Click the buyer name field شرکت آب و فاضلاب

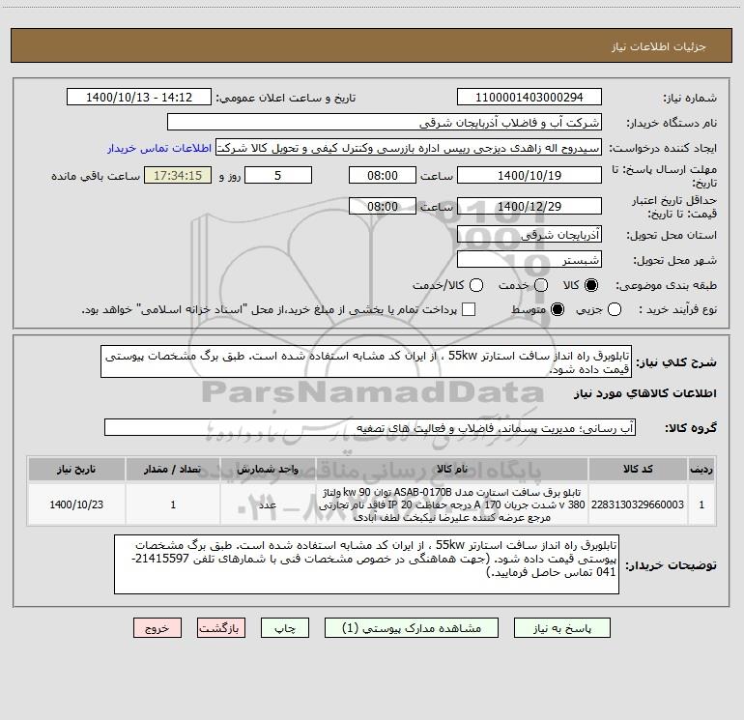click(385, 123)
